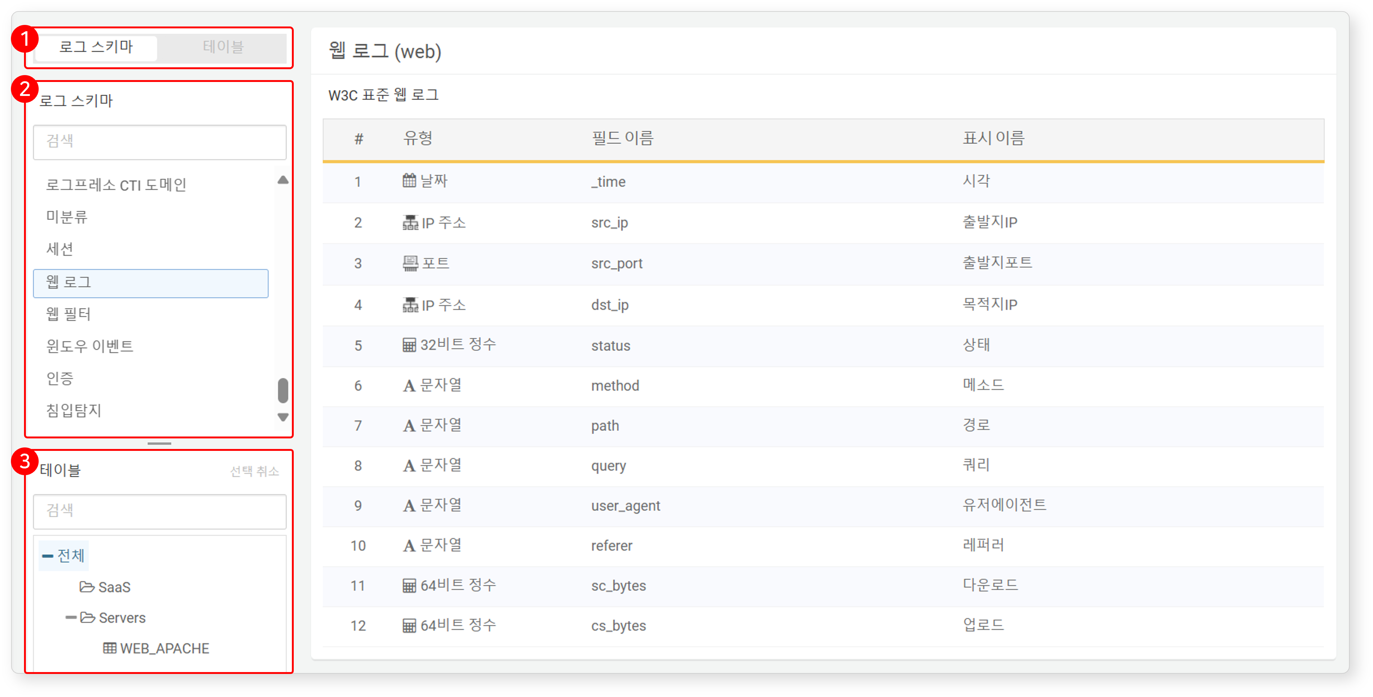
Task: Click the 웹 로그 (web) title
Action: (385, 52)
